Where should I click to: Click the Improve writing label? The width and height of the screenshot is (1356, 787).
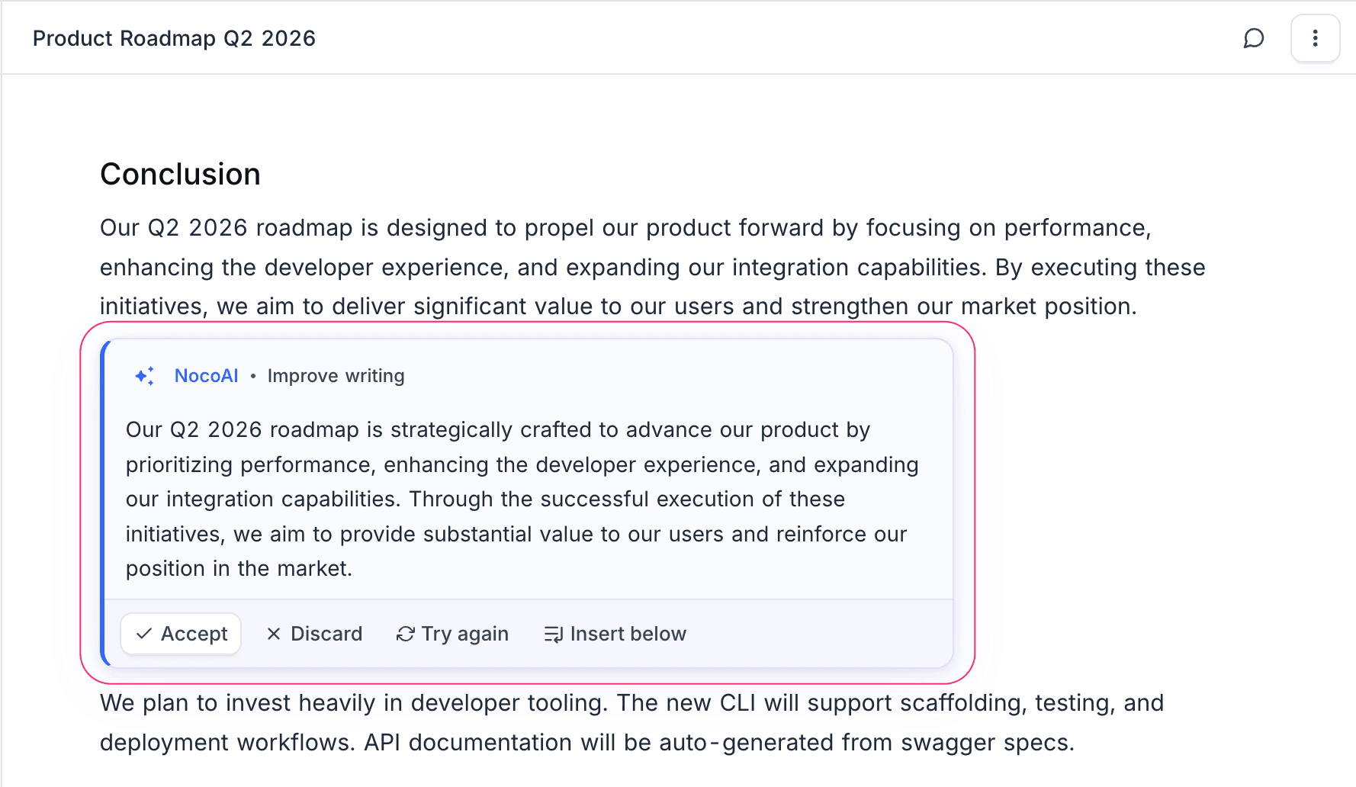coord(336,376)
